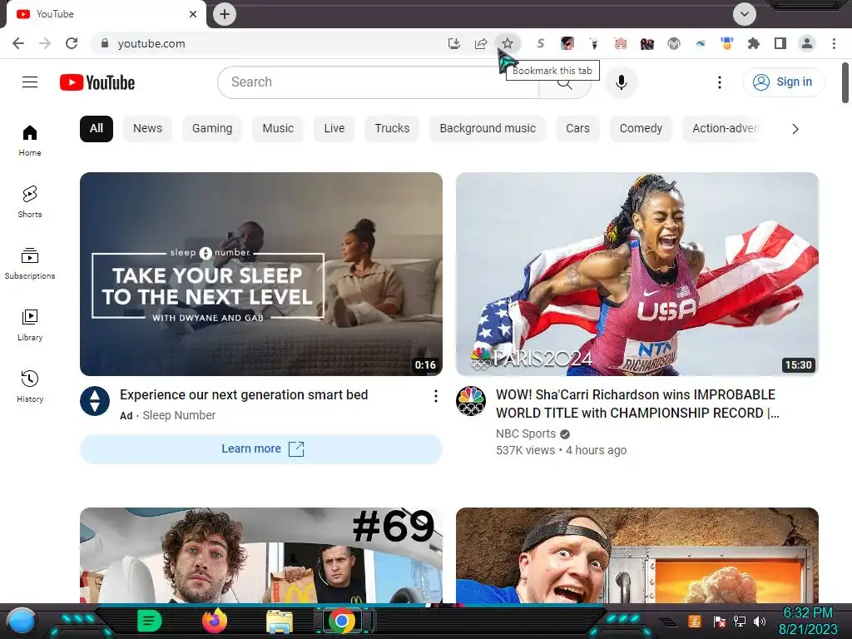The width and height of the screenshot is (852, 639).
Task: Open Library in the sidebar
Action: point(30,325)
